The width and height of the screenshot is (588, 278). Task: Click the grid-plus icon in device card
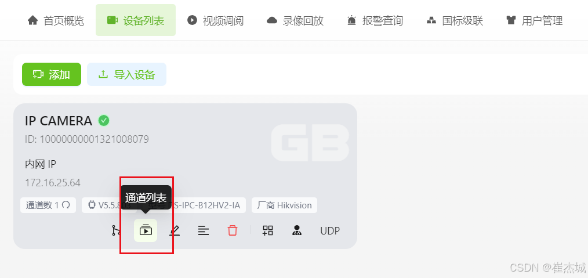tap(268, 230)
